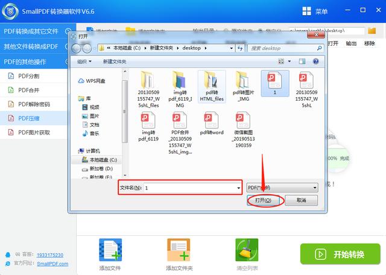Click the green 开始转换 button

click(340, 254)
